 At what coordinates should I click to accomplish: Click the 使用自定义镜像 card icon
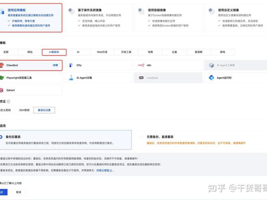click(212, 11)
